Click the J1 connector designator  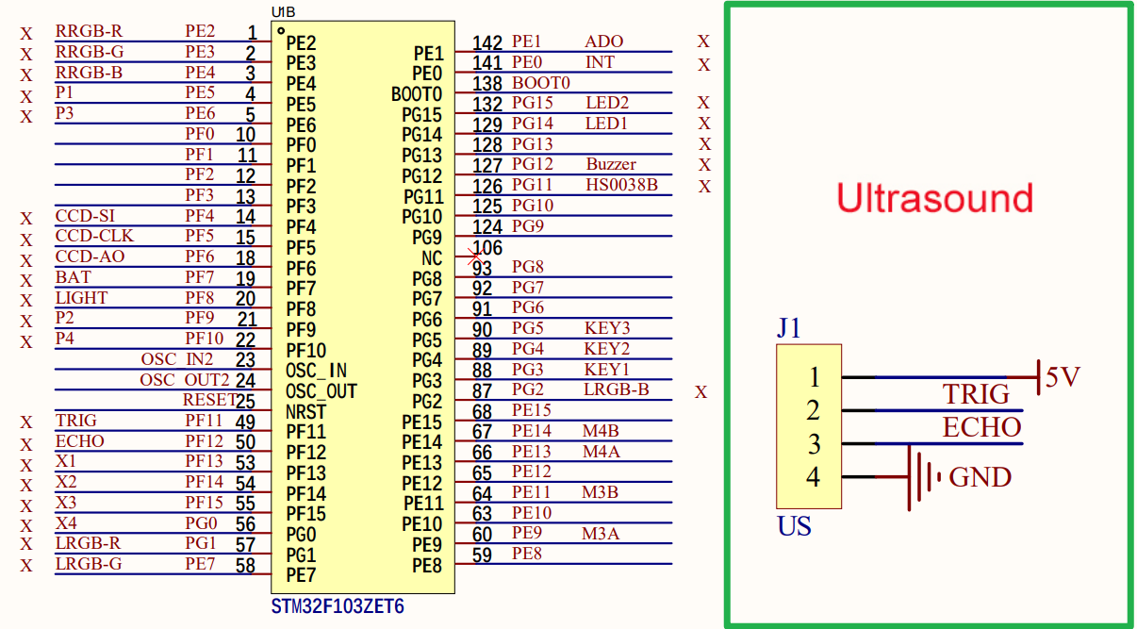[789, 328]
